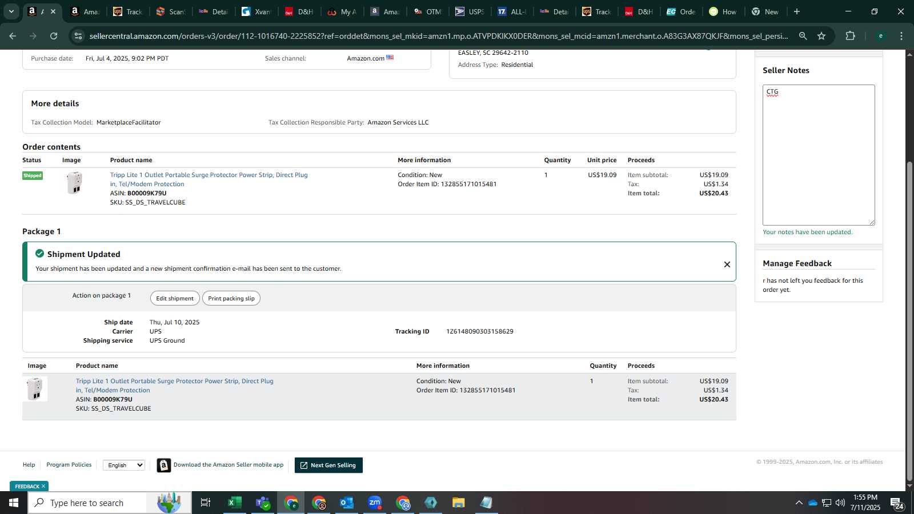Click inside the Seller Notes text area
This screenshot has width=914, height=514.
[x=819, y=155]
